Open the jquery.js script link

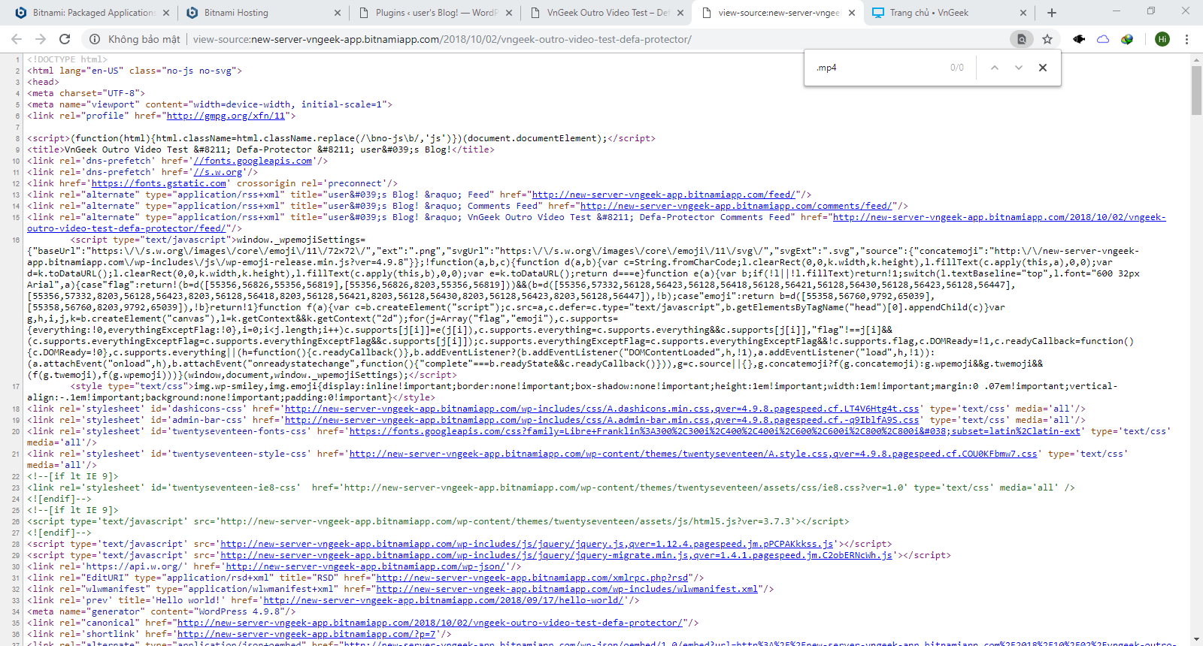pos(526,544)
